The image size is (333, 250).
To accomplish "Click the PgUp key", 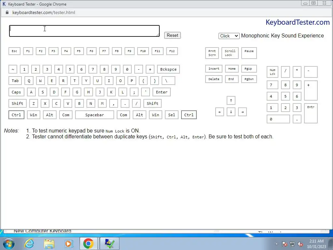I will click(249, 69).
